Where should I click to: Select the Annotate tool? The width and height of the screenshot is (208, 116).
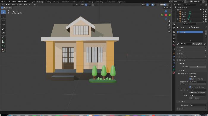tap(3, 37)
